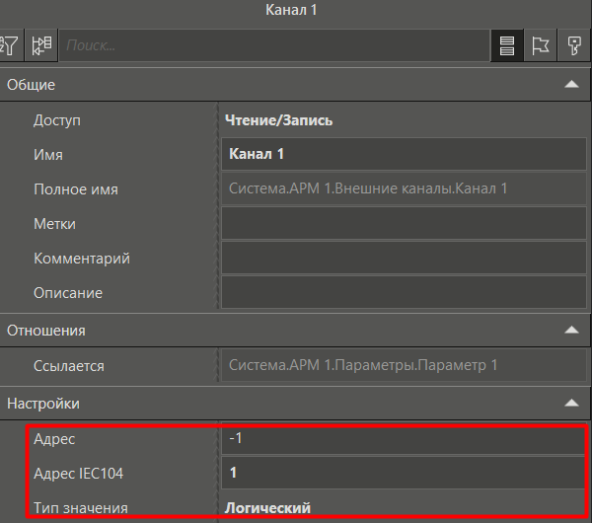Click the Чтение/Запись access value
592x523 pixels.
click(281, 120)
